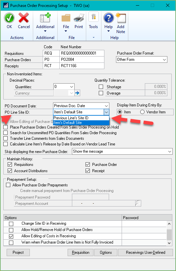Click the blue Currency expansion arrow
The height and width of the screenshot is (271, 176).
tap(77, 93)
